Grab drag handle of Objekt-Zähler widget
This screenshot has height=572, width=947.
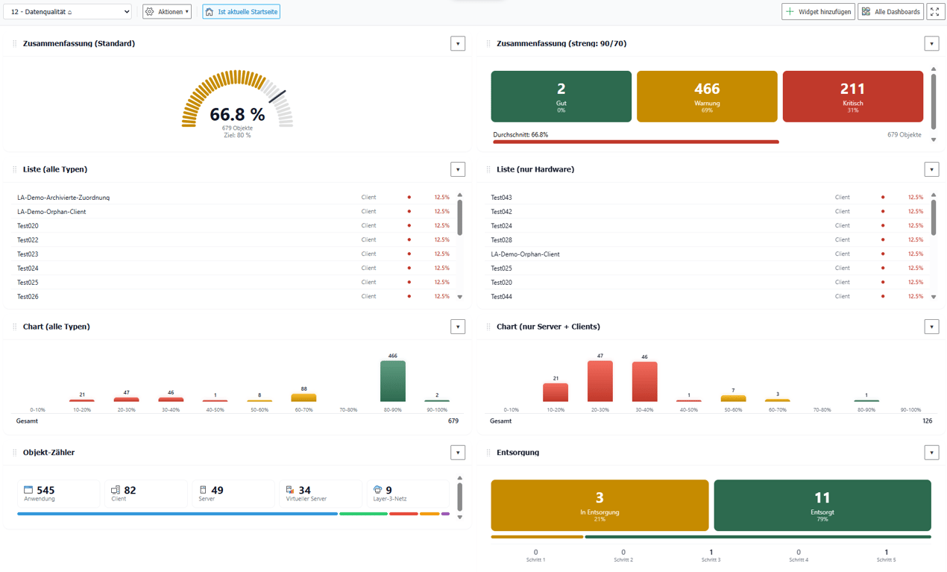15,453
